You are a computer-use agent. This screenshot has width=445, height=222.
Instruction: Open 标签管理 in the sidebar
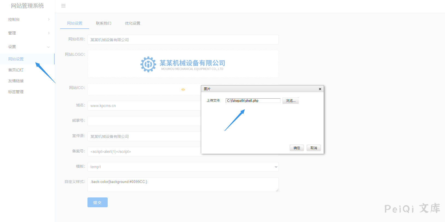16,92
